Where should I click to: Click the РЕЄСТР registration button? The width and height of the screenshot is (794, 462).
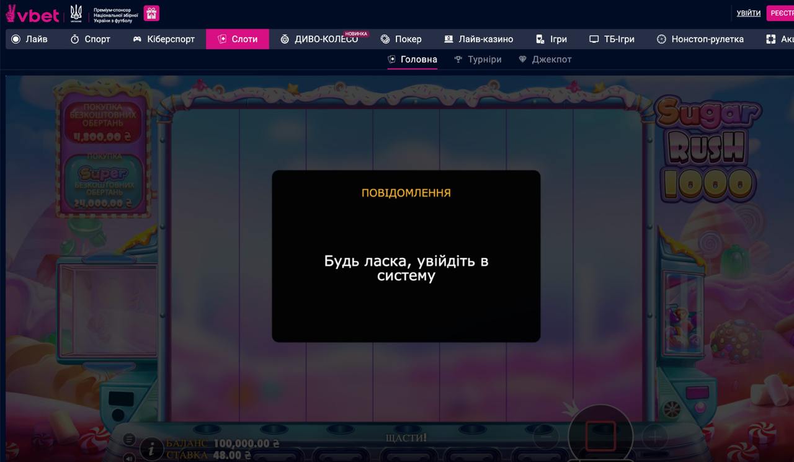click(x=780, y=13)
